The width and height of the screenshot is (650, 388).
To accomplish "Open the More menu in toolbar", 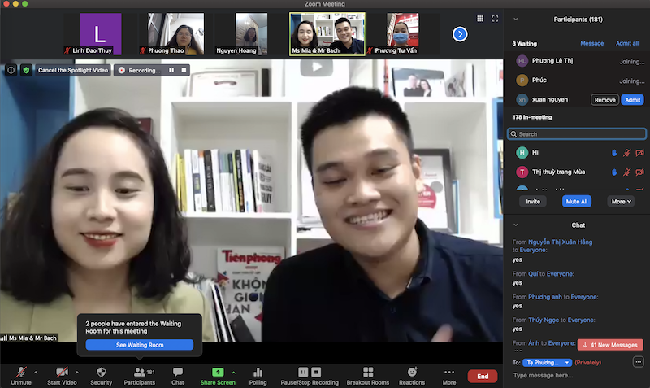I will click(449, 373).
